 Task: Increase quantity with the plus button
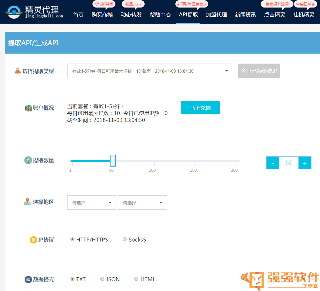coord(305,163)
